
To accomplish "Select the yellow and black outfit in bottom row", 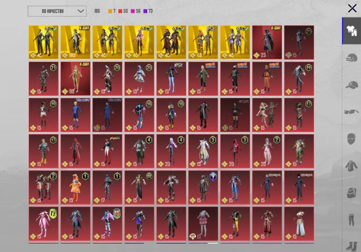I will [235, 224].
